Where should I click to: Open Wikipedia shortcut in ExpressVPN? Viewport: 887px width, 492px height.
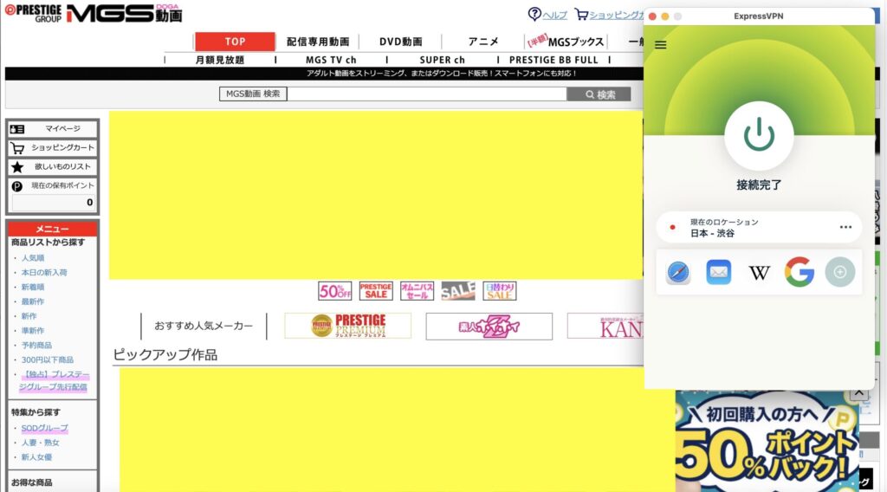pos(759,272)
